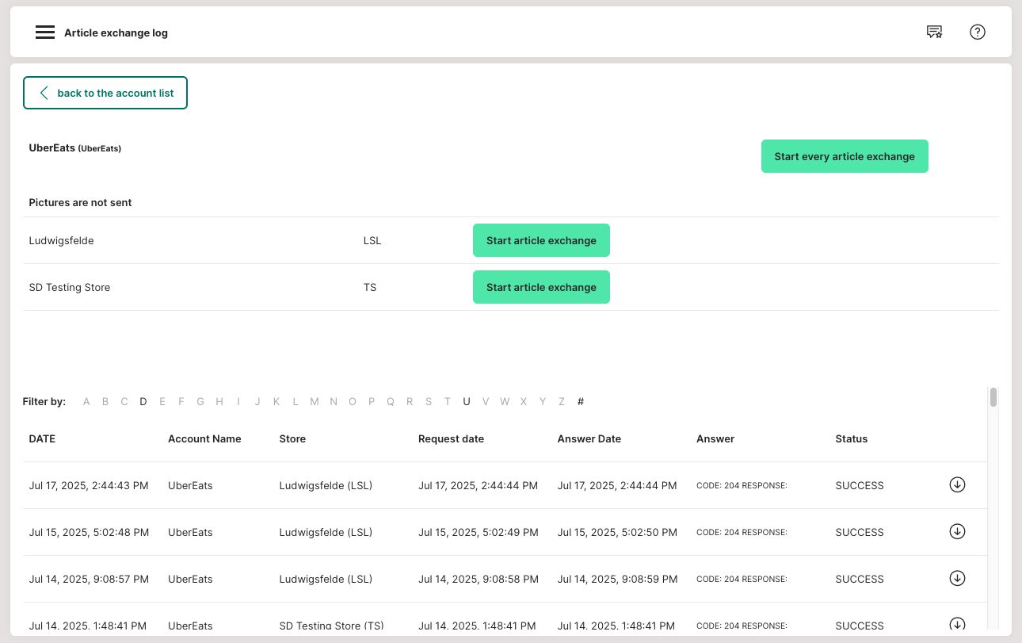Viewport: 1022px width, 643px height.
Task: Download log entry from Jul 15, 5:02:48 PM
Action: [957, 531]
